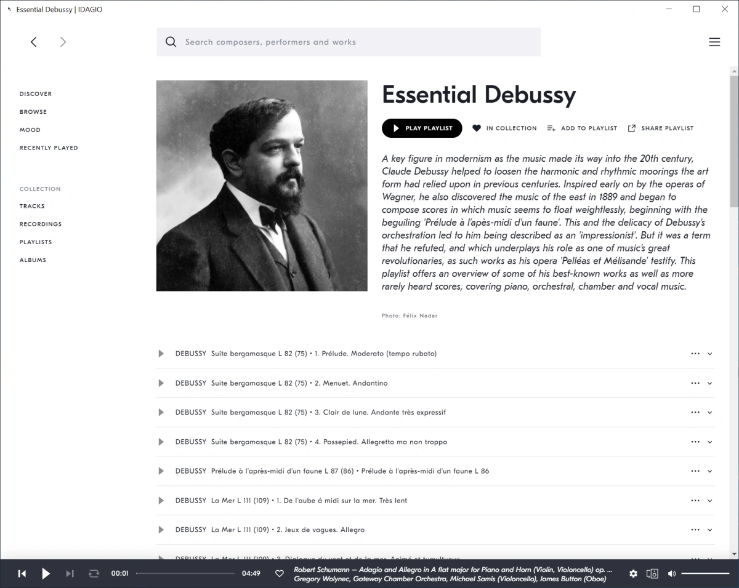
Task: Go back to the previous page
Action: (x=34, y=42)
